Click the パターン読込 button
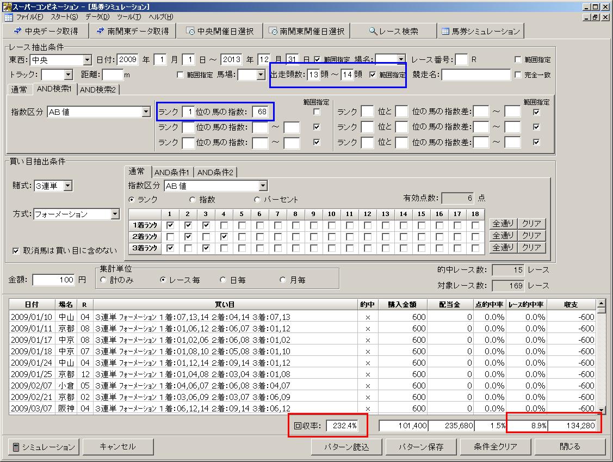The height and width of the screenshot is (462, 613). [x=346, y=447]
